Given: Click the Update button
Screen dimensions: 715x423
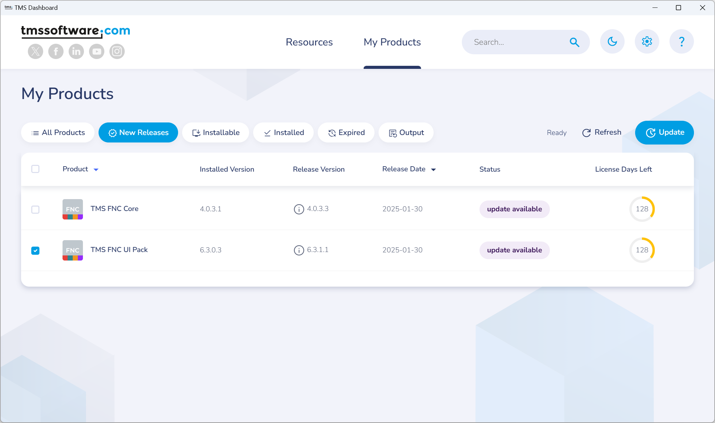Looking at the screenshot, I should (x=665, y=132).
